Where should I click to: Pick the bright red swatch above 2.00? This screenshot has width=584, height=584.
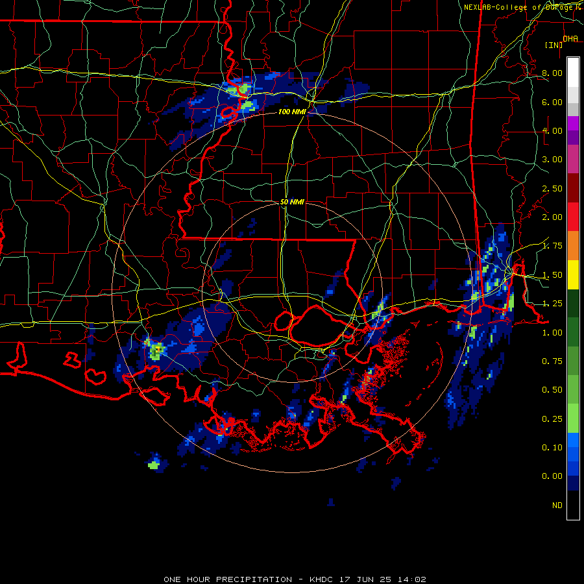(573, 217)
